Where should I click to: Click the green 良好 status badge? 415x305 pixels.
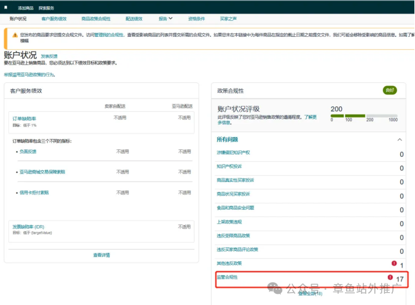coord(390,90)
